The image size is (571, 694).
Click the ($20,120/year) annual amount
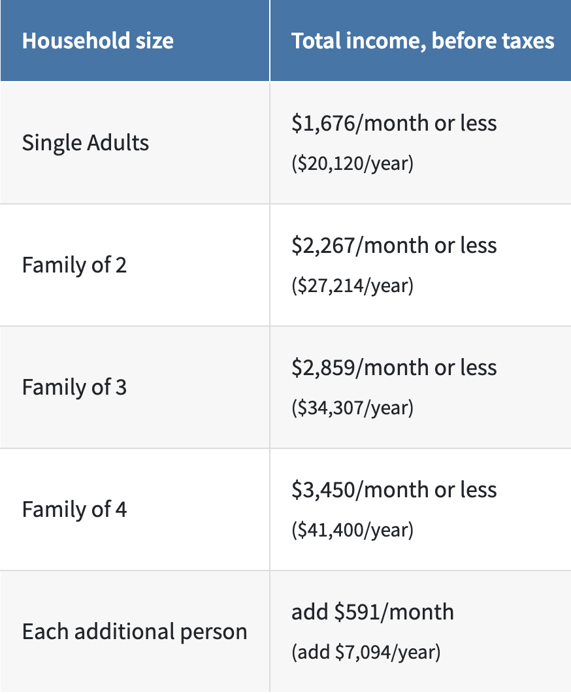352,163
